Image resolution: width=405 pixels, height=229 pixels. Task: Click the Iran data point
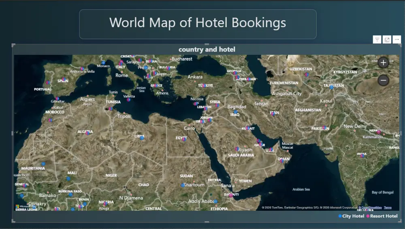[273, 114]
